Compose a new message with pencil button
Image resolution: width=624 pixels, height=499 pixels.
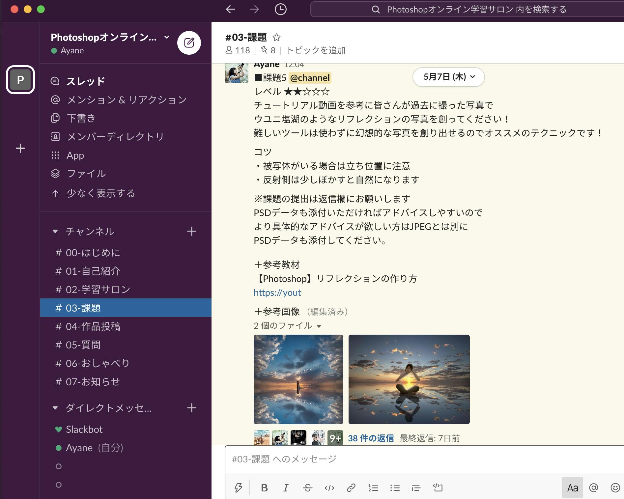click(x=189, y=43)
